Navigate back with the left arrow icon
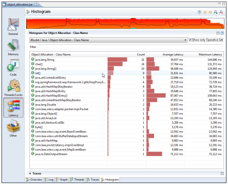Image resolution: width=228 pixels, height=185 pixels. click(205, 12)
